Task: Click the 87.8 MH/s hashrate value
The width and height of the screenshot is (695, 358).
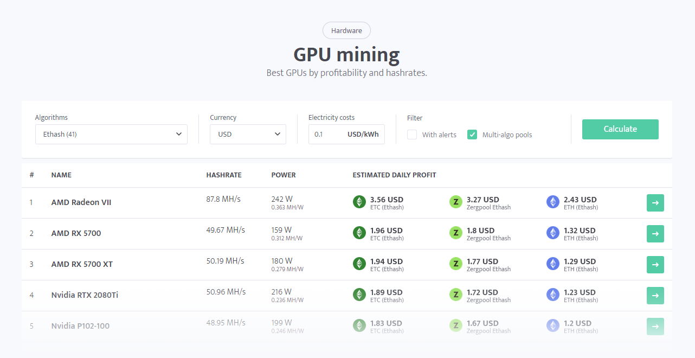Action: pos(223,199)
